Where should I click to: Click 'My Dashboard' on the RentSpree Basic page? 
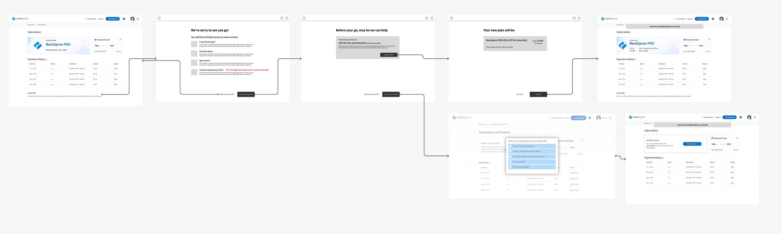729,117
